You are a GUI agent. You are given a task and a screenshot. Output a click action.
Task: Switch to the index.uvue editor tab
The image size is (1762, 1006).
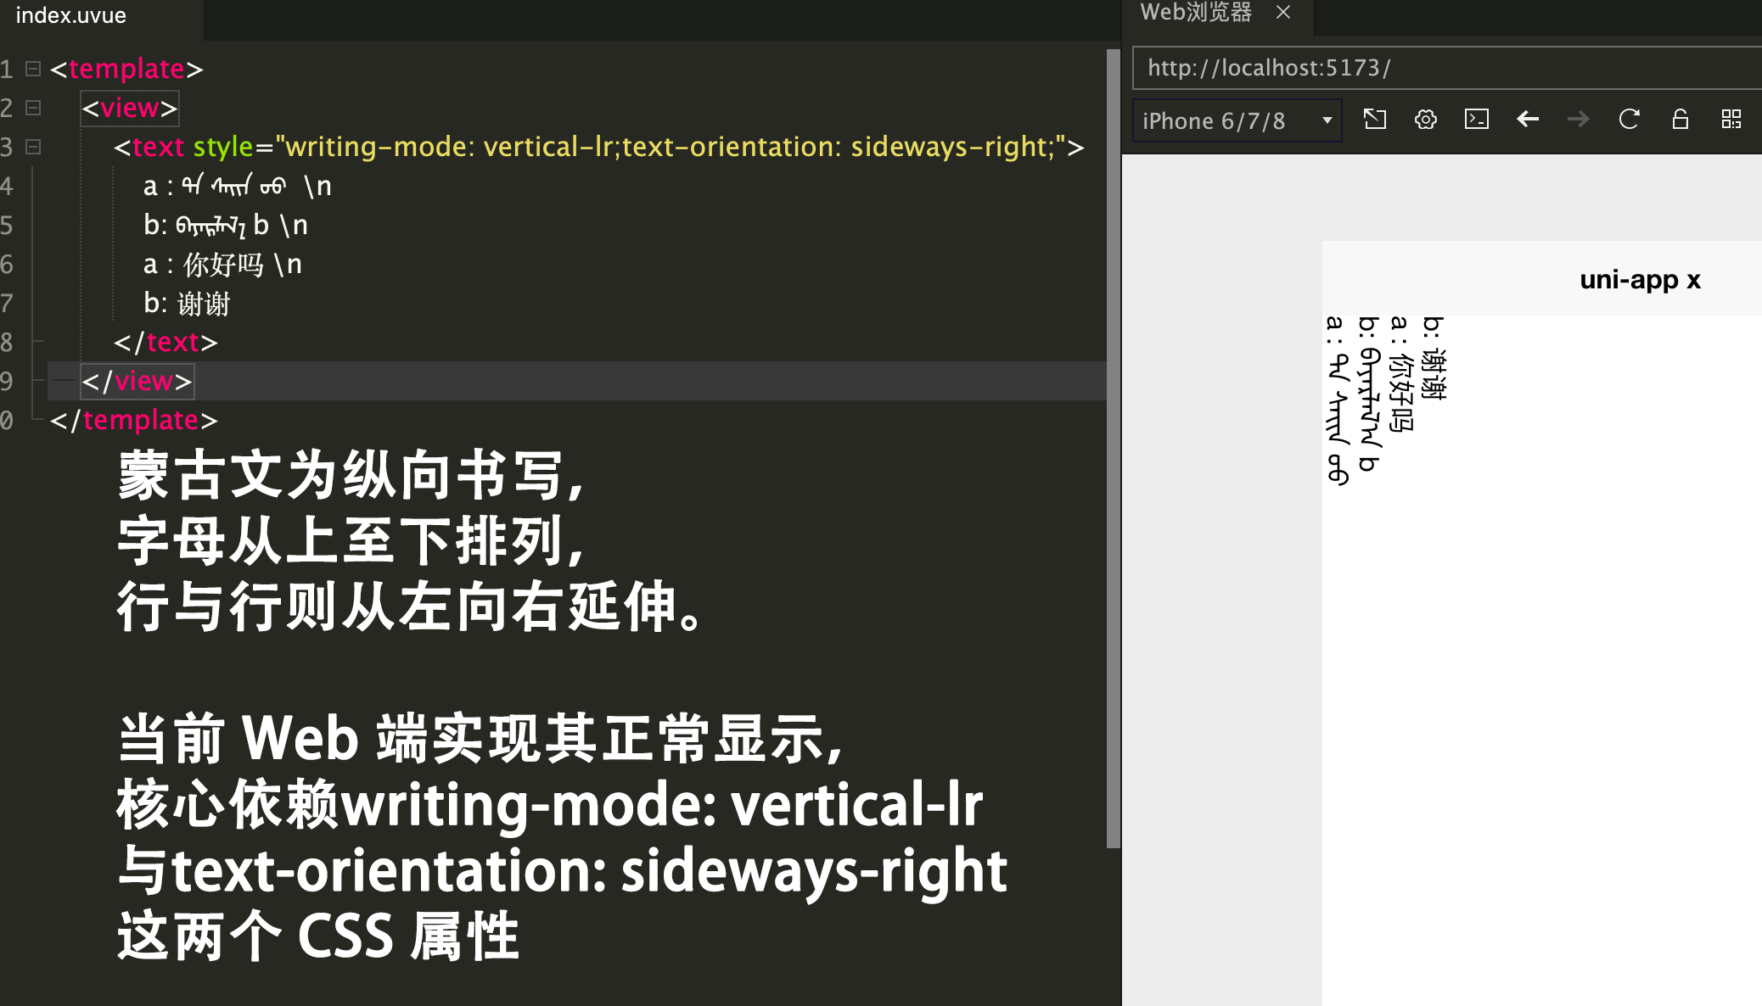point(71,16)
